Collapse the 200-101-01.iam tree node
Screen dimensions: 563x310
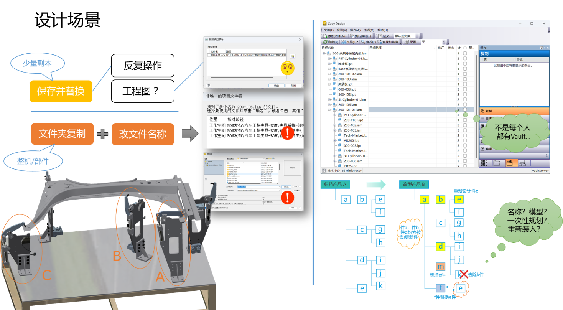click(x=329, y=110)
